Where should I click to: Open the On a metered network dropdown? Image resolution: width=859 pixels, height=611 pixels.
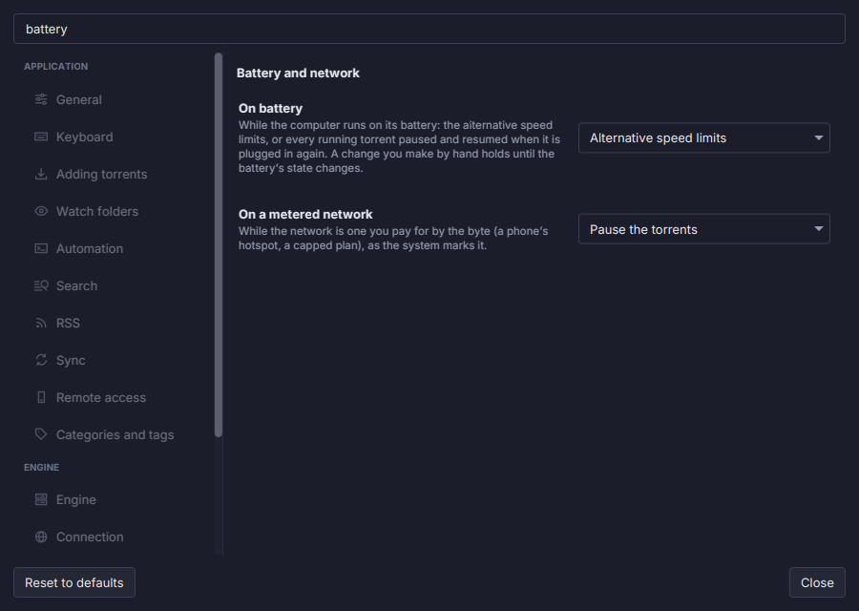tap(704, 229)
